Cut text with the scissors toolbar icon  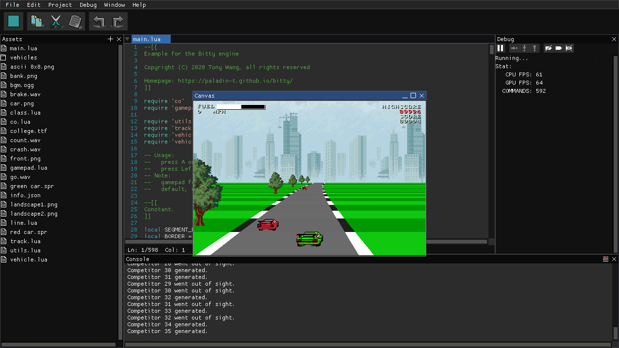[x=56, y=21]
